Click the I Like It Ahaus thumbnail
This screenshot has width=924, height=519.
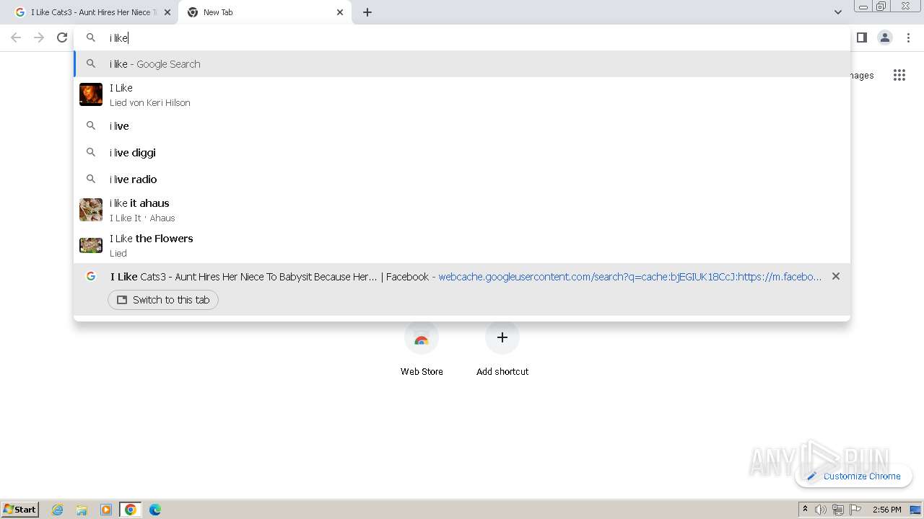91,210
